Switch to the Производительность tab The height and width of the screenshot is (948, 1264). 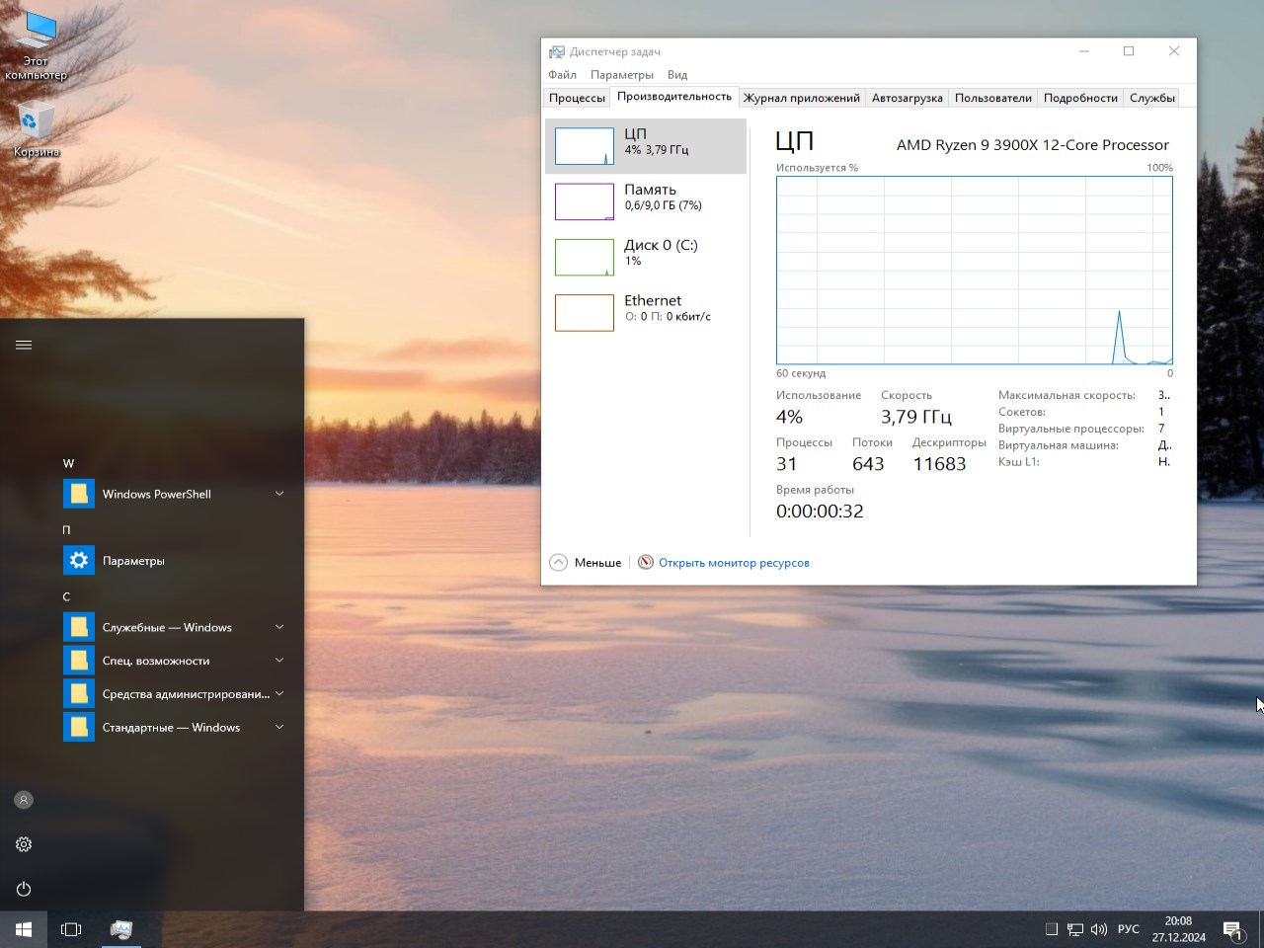point(674,97)
